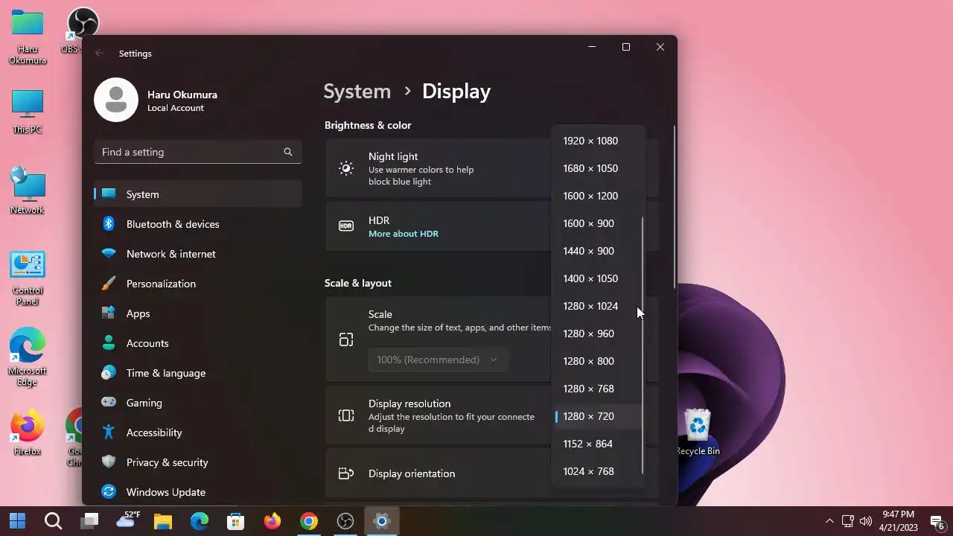Open the volume control in the tray
Screen dimensions: 953x536
(866, 521)
